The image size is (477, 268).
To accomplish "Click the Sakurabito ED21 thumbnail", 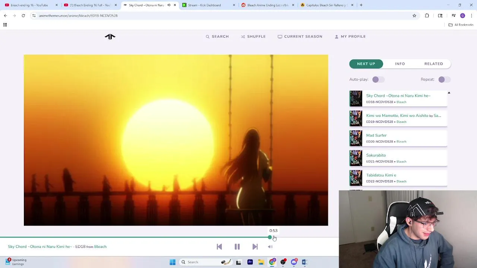I will pyautogui.click(x=356, y=158).
